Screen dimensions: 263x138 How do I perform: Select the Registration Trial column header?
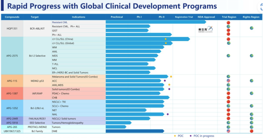184,17
